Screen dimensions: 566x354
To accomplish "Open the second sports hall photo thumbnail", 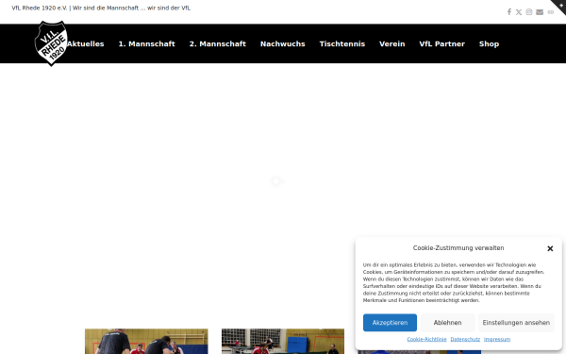I will coord(283,342).
